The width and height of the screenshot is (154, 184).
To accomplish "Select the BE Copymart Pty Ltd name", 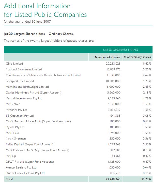I will click(20, 116).
